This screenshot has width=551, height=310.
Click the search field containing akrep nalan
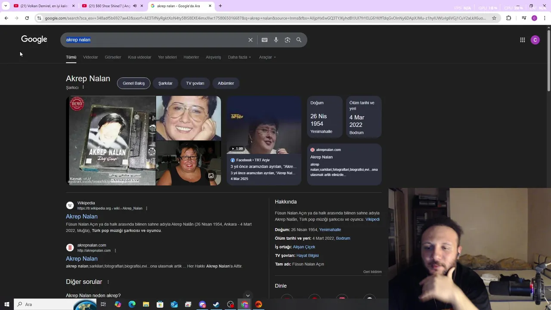[155, 40]
